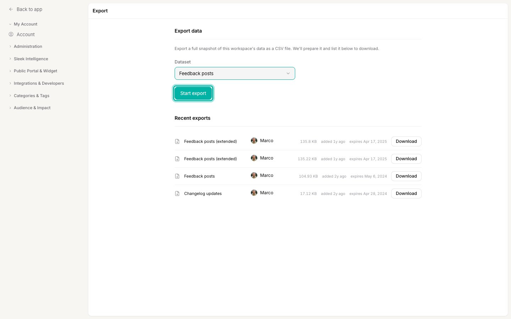Click Marco's avatar in the 104.93 KB row
Screen dimensions: 511x319
point(254,175)
